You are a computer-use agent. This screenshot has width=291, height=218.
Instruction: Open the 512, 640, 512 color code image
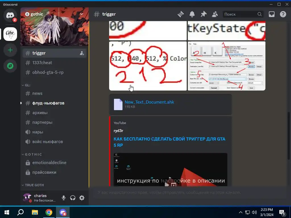click(148, 66)
